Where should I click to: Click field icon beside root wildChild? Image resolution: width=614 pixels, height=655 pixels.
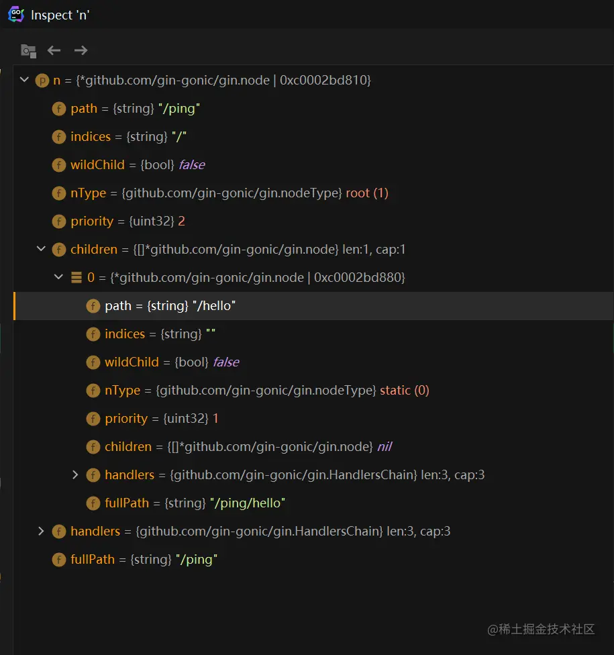(x=59, y=165)
